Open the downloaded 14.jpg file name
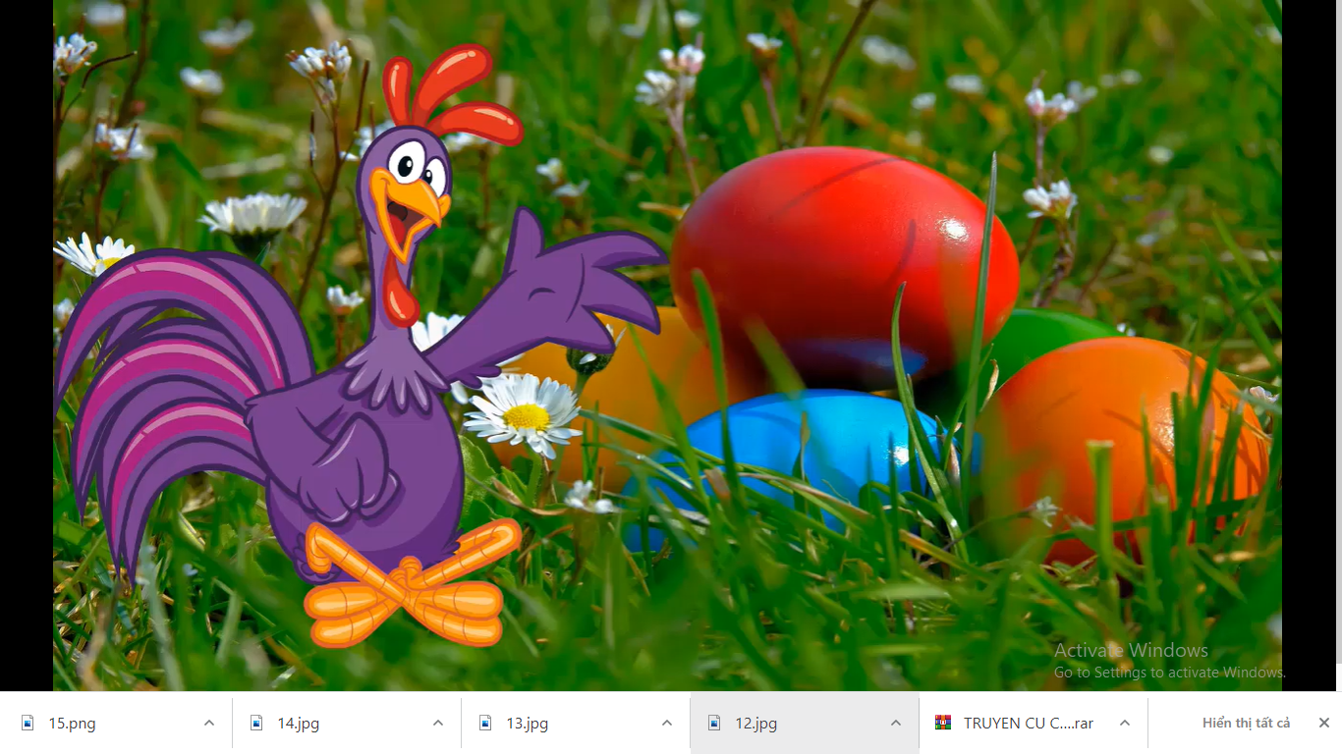Viewport: 1342px width, 754px height. 299,724
